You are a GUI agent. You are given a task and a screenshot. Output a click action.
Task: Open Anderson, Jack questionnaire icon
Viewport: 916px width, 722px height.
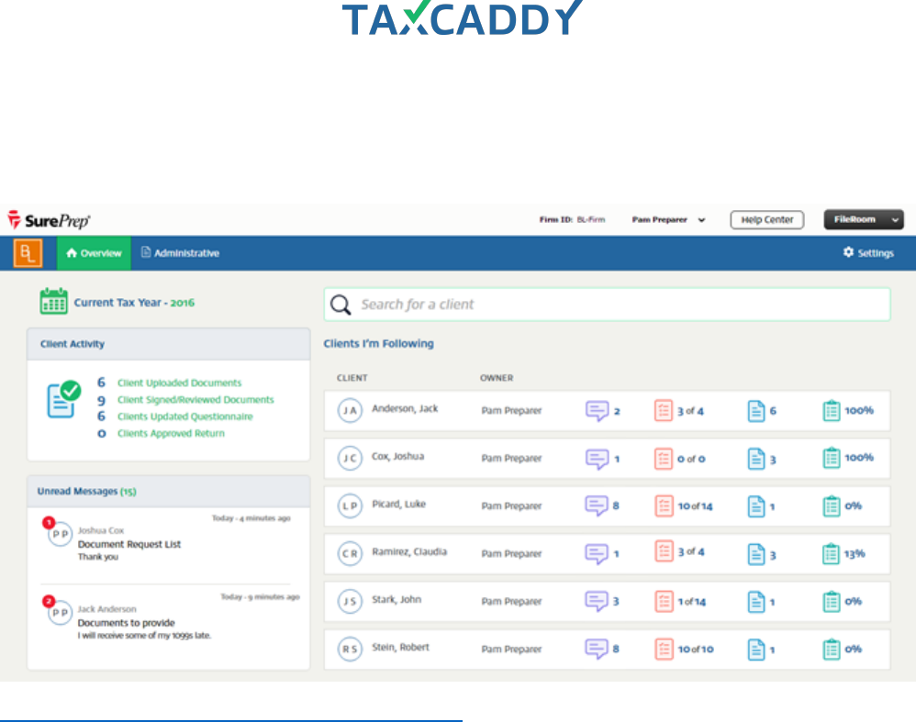(x=832, y=411)
